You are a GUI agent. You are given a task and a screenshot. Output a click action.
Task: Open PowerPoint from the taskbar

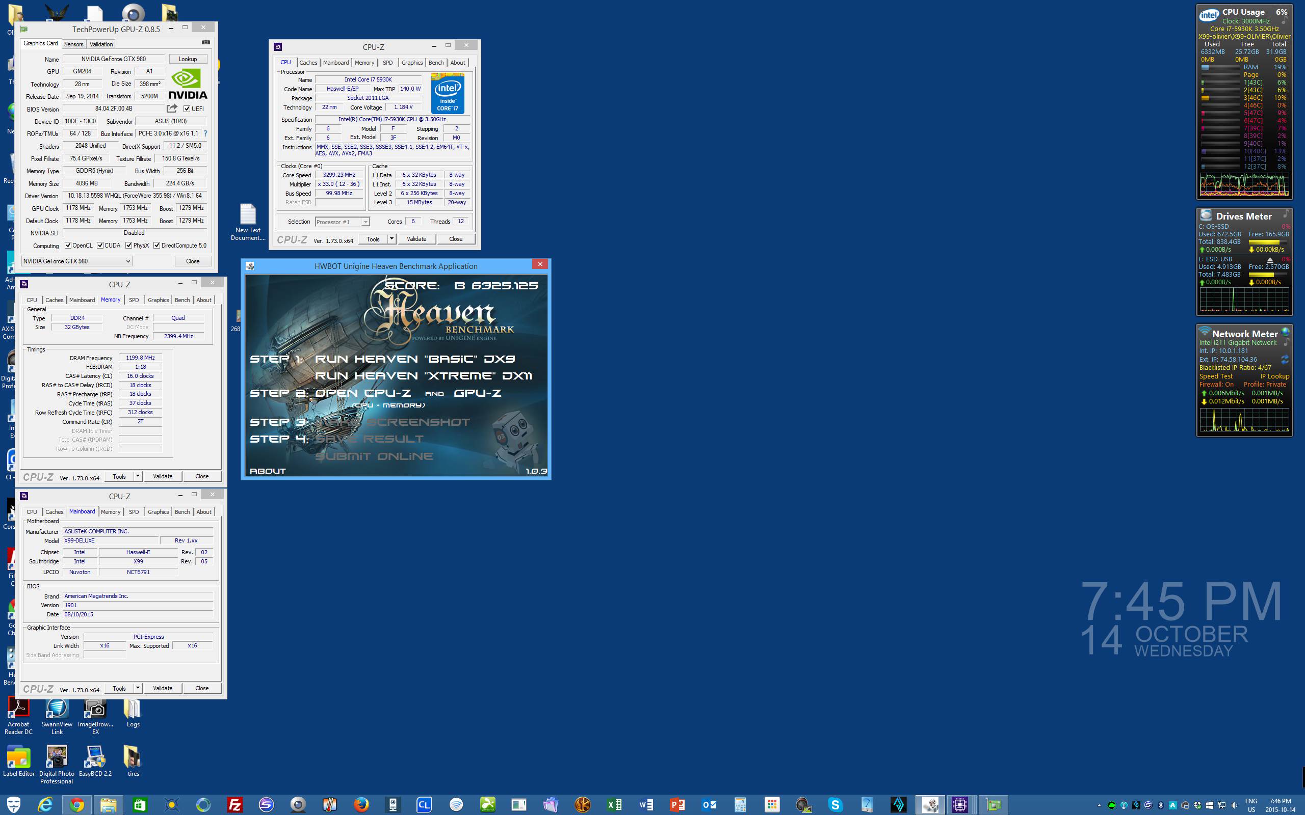tap(677, 805)
